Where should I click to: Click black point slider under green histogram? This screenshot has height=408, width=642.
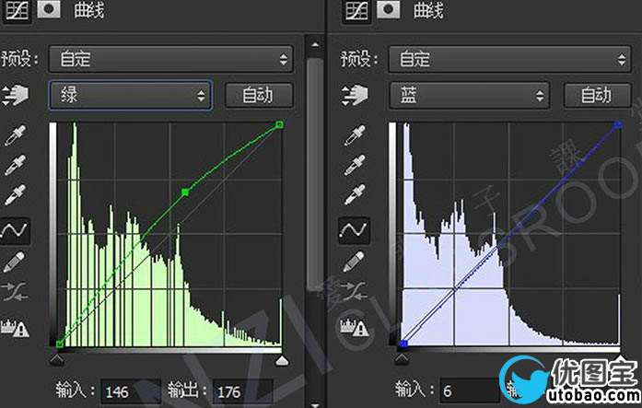coord(57,360)
